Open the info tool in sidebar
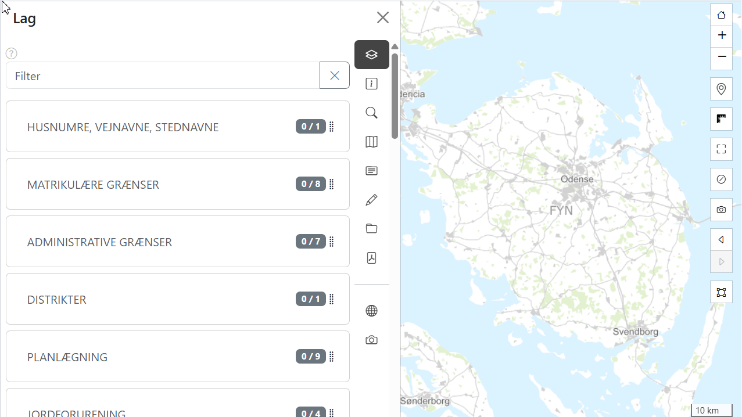Image resolution: width=742 pixels, height=417 pixels. [372, 84]
